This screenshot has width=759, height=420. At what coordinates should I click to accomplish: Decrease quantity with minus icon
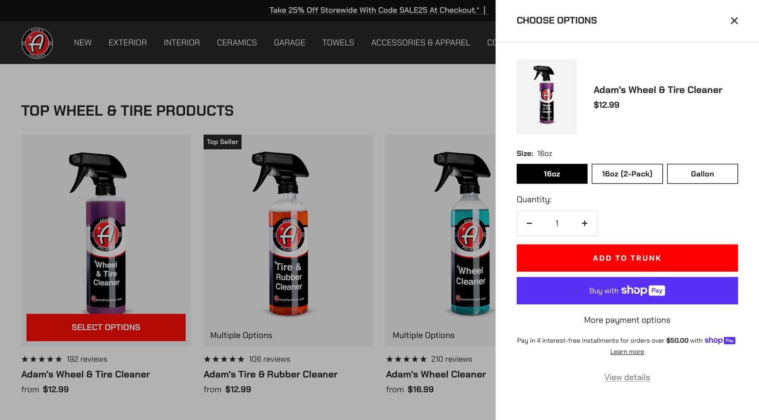pos(529,223)
